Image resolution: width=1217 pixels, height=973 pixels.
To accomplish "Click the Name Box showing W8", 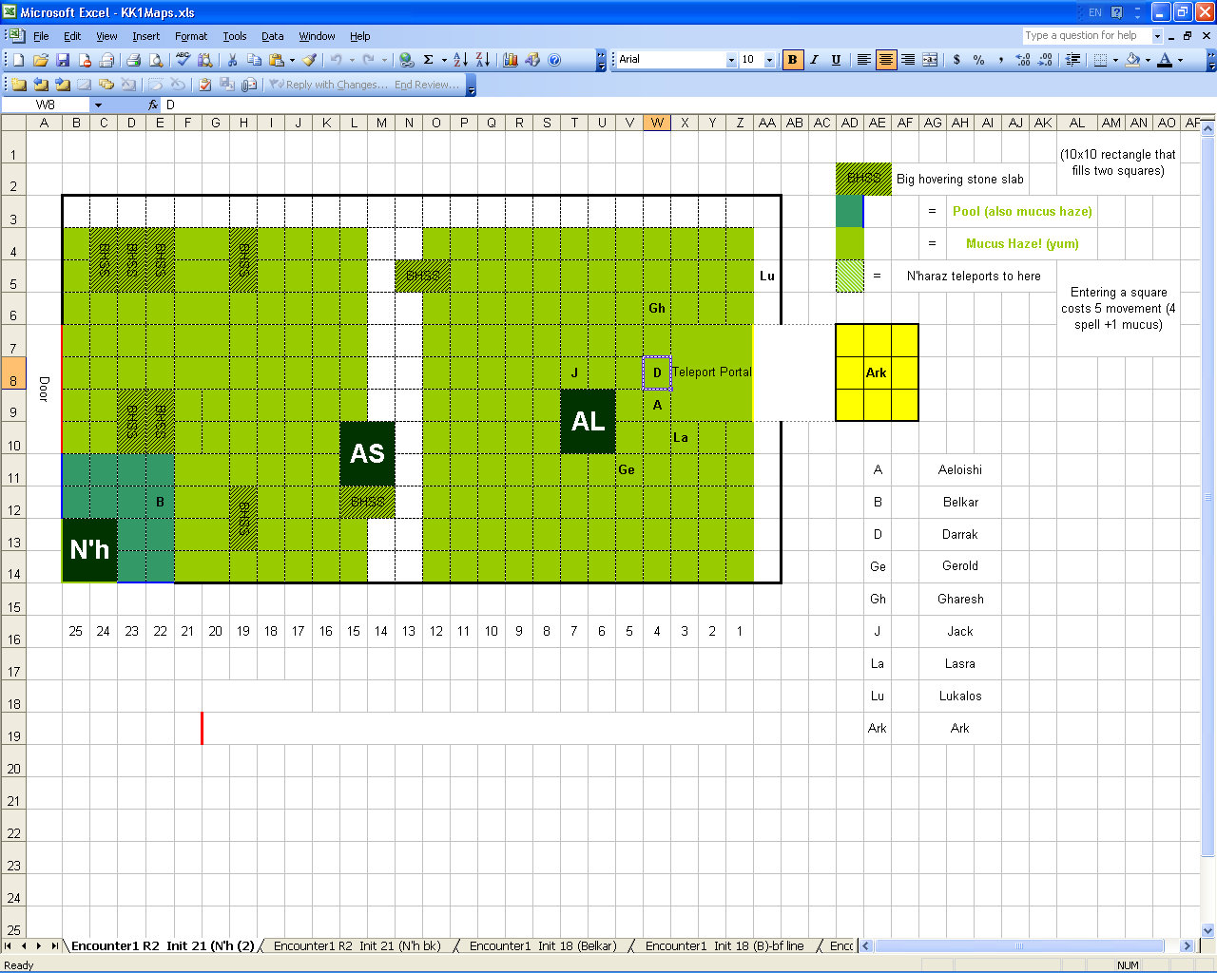I will point(46,105).
